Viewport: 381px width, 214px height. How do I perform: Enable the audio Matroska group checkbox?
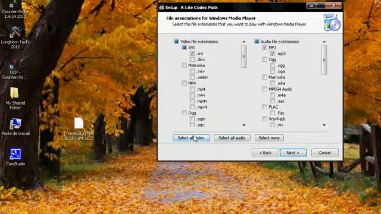coord(264,77)
